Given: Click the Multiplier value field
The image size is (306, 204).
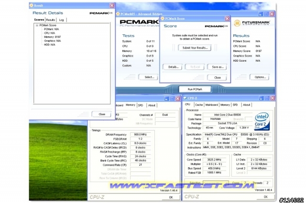Looking at the screenshot, I should click(x=214, y=164).
